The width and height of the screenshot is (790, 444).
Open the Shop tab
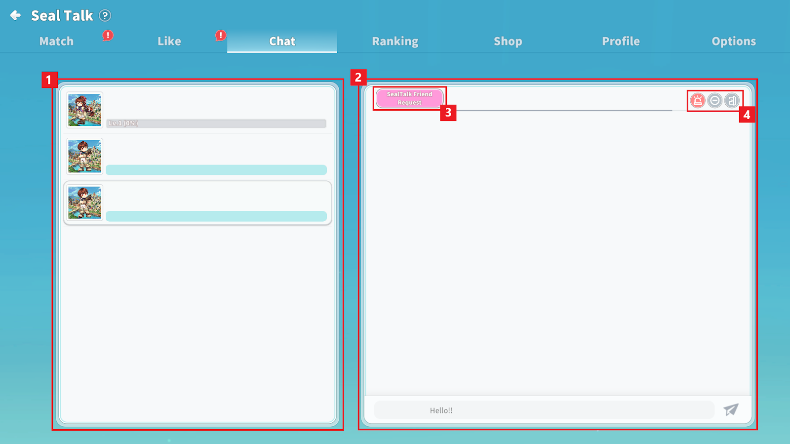point(508,41)
